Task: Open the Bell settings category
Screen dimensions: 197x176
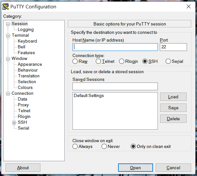Action: [x=21, y=47]
